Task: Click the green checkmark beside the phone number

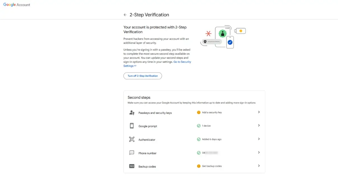Action: pos(199,153)
